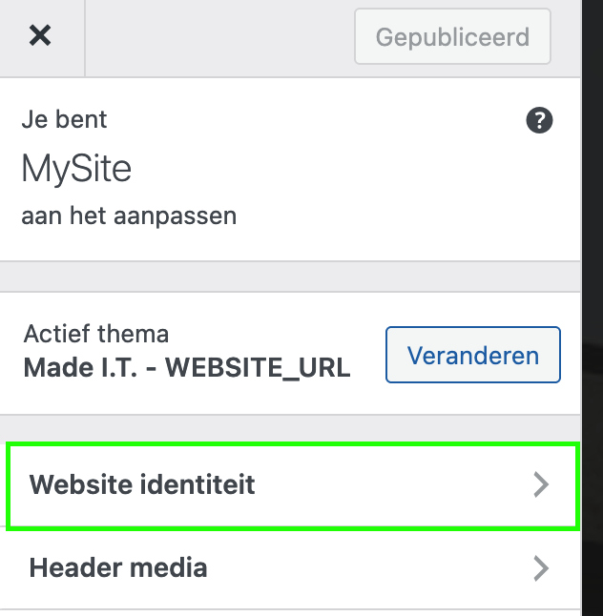The height and width of the screenshot is (616, 603).
Task: Open the Header media section
Action: click(x=118, y=568)
